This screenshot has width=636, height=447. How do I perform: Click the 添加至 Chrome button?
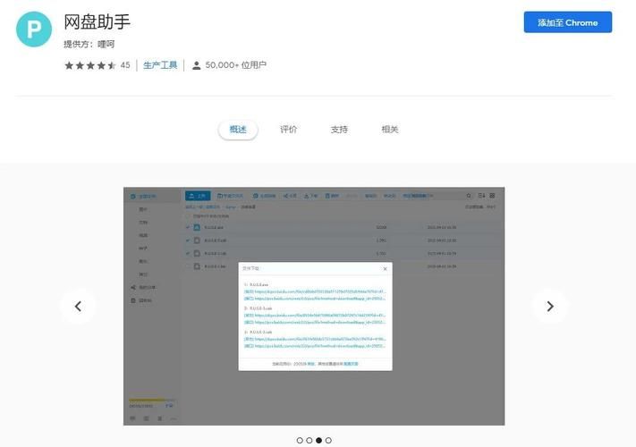coord(567,22)
